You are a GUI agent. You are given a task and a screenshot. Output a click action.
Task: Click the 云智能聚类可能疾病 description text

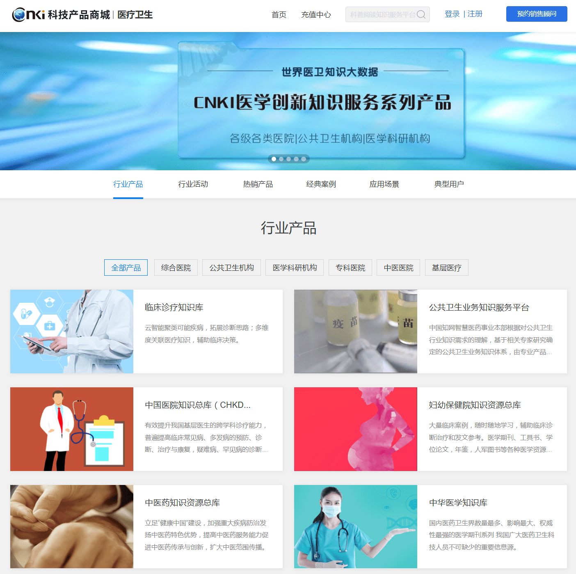click(207, 334)
